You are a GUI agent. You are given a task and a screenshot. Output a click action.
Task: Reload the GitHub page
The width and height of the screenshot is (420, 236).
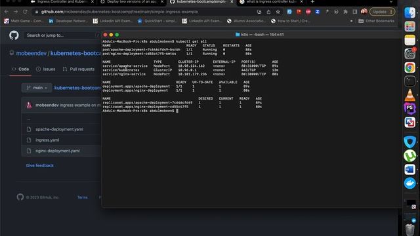(x=25, y=12)
